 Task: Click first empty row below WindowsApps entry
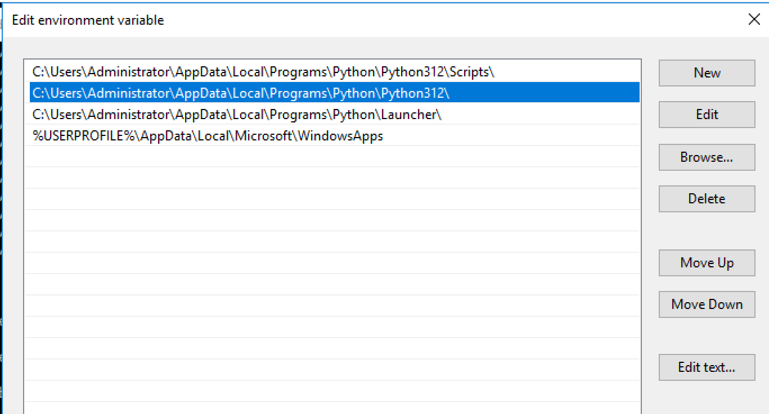coord(332,157)
